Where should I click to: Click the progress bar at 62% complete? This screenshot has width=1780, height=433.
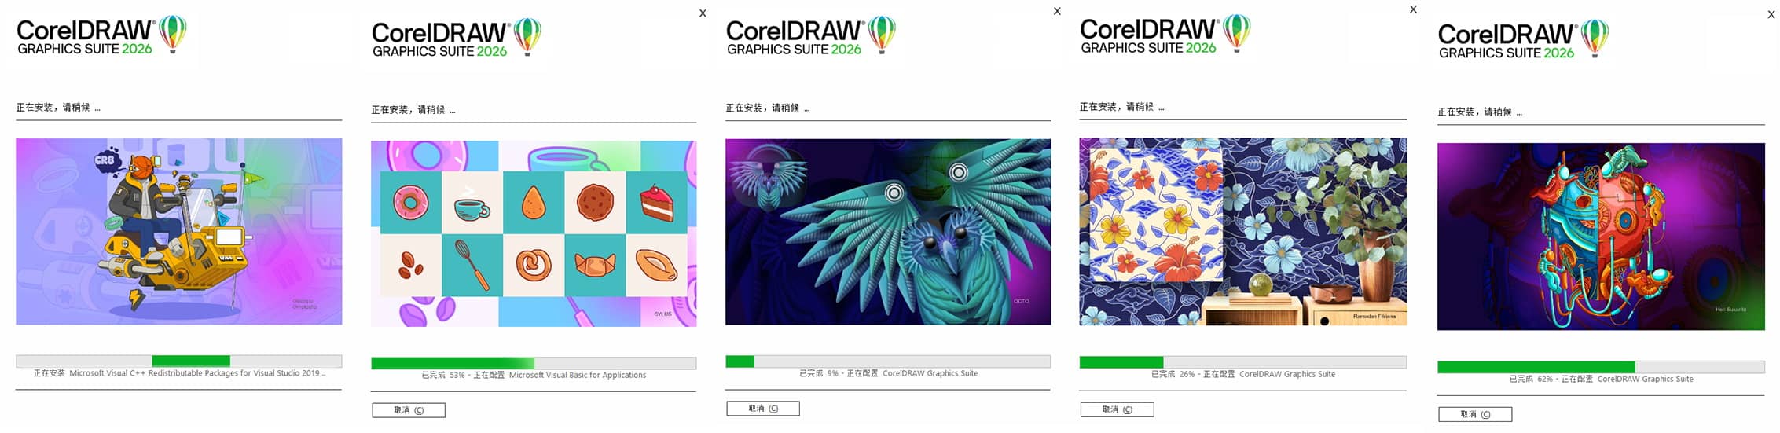(1601, 367)
